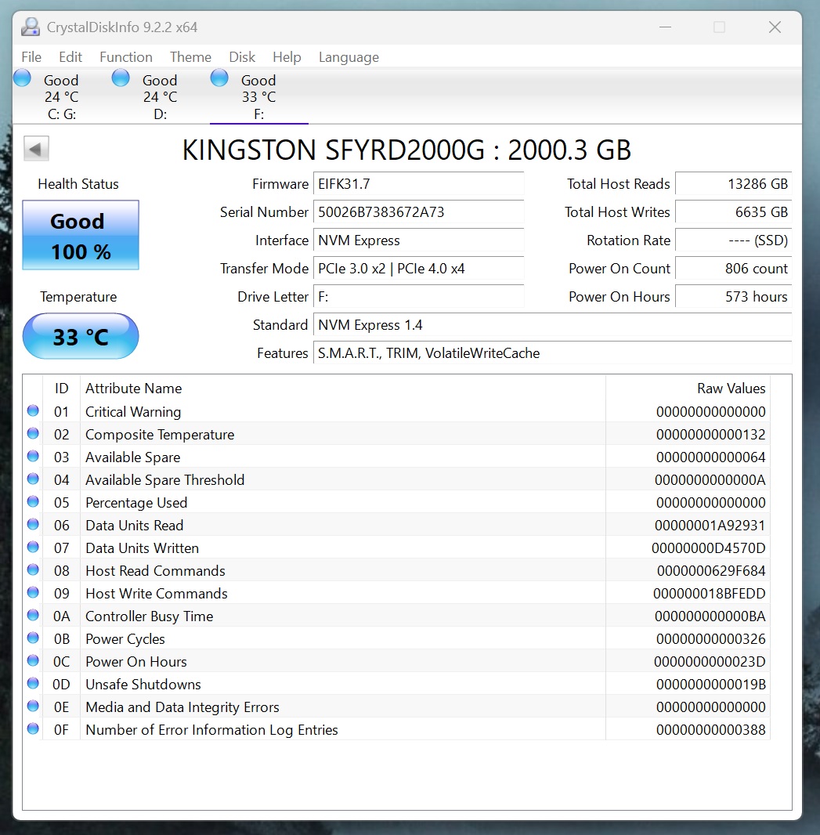Click the Power On Count value 806 count
This screenshot has width=820, height=835.
point(734,269)
